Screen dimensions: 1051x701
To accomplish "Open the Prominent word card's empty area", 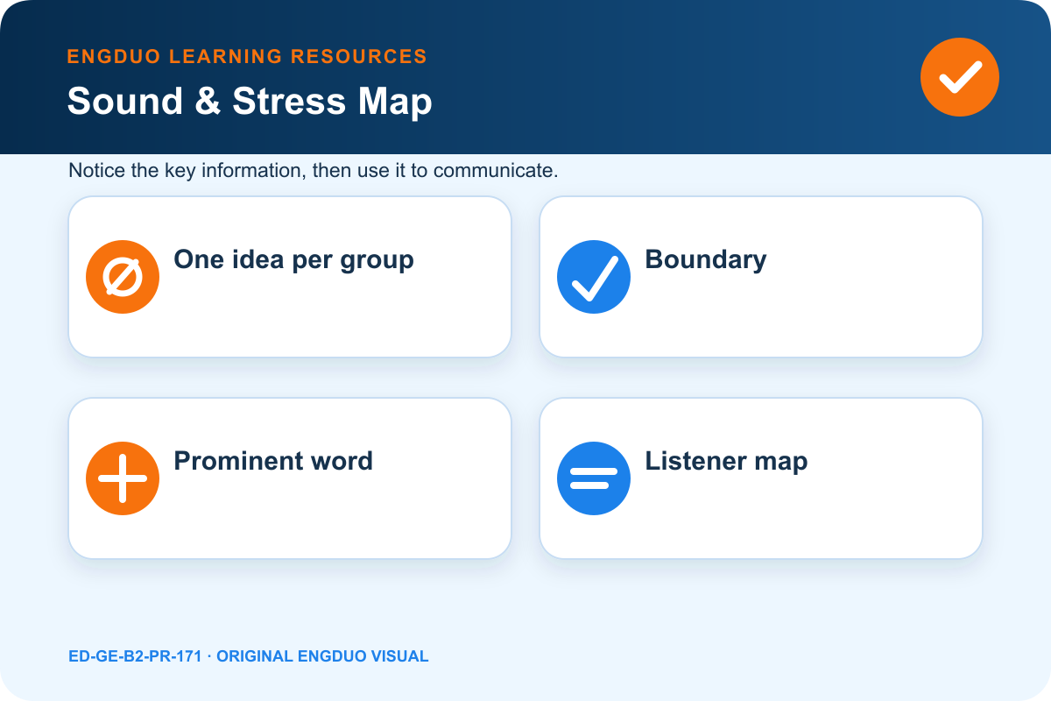I will (x=333, y=517).
